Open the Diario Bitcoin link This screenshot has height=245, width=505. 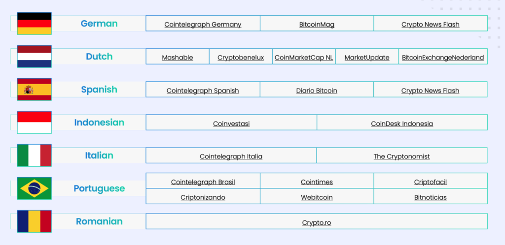pyautogui.click(x=317, y=91)
